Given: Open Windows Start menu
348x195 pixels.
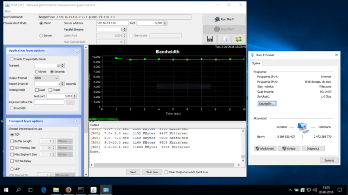Looking at the screenshot, I should 6,190.
